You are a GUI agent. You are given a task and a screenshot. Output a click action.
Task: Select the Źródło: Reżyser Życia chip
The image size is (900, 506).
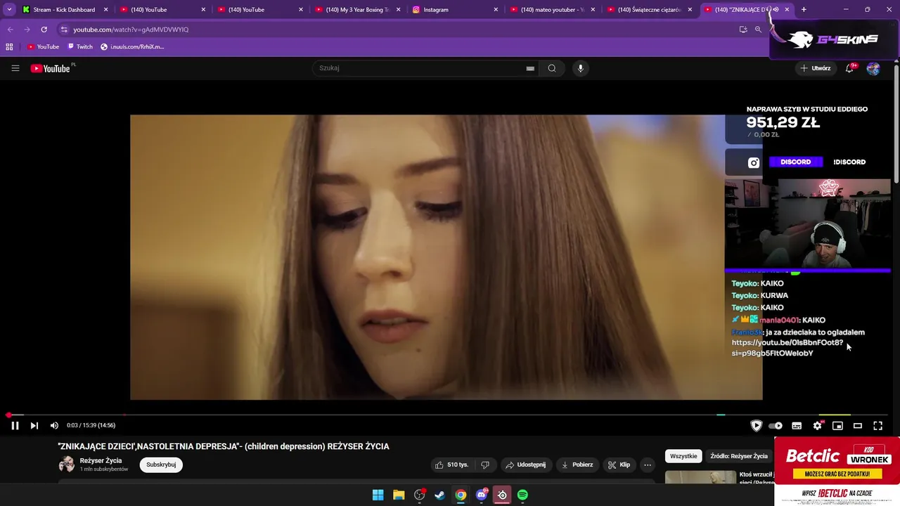pos(739,456)
